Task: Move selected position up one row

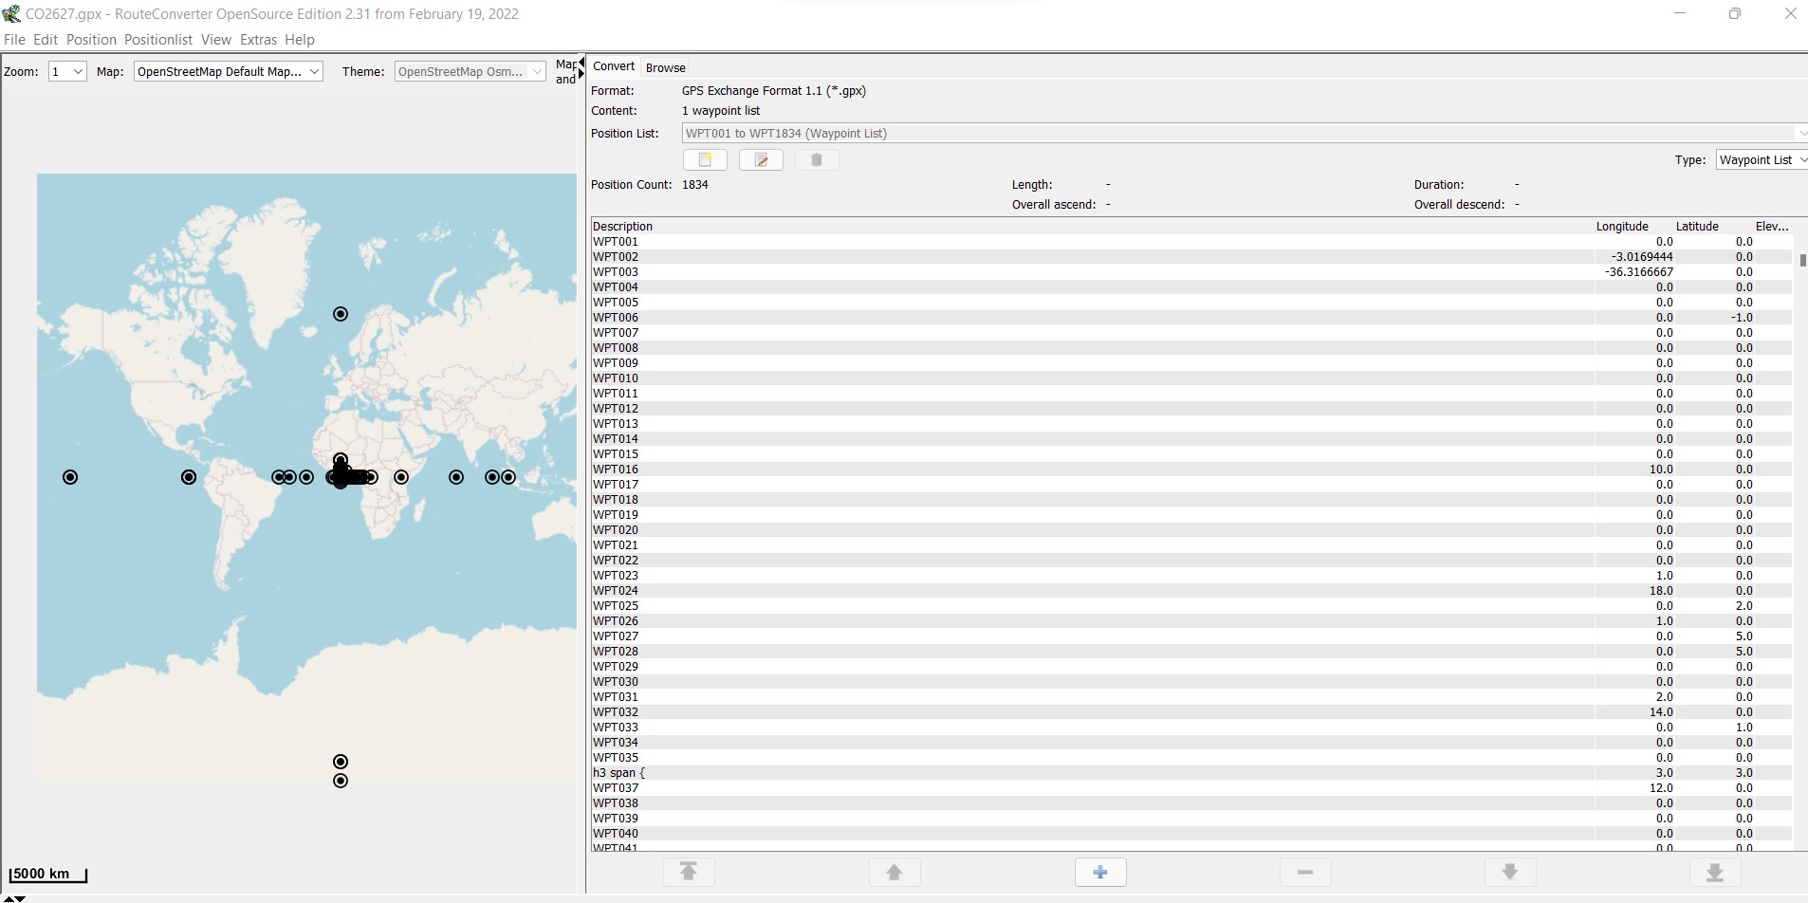Action: pyautogui.click(x=894, y=872)
